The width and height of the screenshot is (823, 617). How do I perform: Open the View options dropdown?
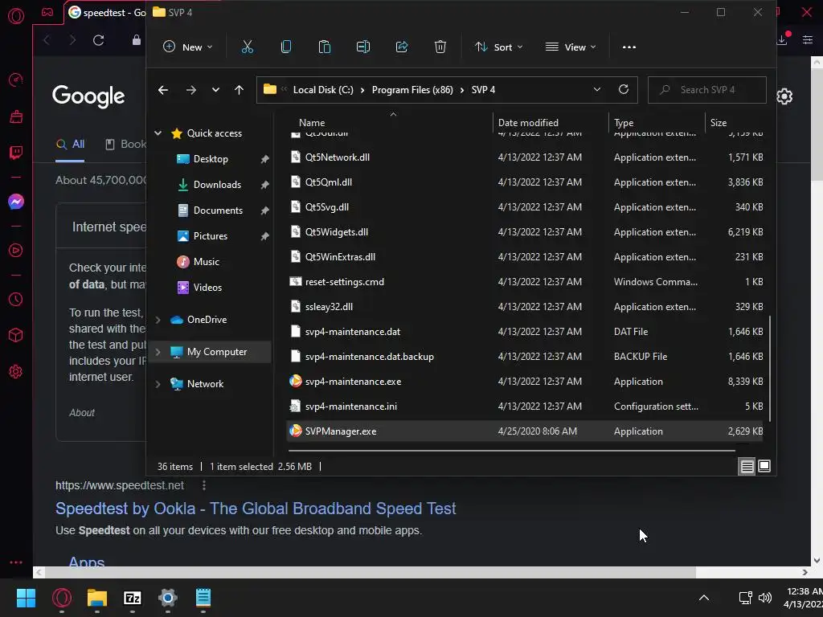click(x=571, y=47)
